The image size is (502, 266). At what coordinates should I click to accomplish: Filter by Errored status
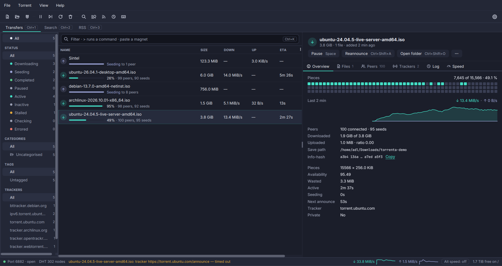(x=29, y=129)
